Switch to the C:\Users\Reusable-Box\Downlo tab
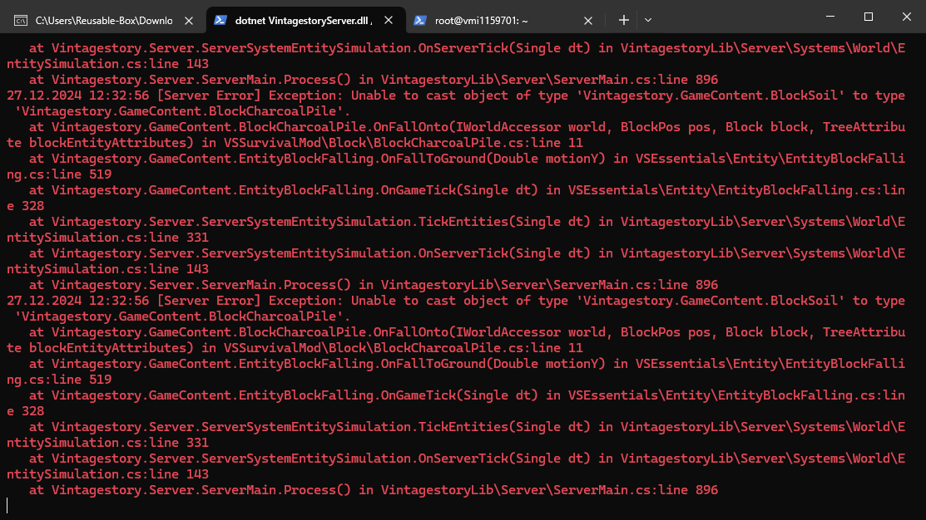This screenshot has height=520, width=926. [x=103, y=20]
